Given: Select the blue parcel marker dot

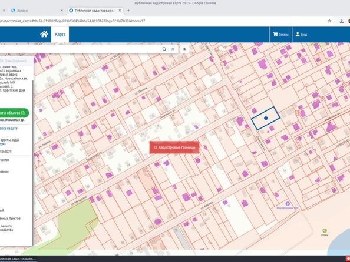Looking at the screenshot, I should point(266,118).
